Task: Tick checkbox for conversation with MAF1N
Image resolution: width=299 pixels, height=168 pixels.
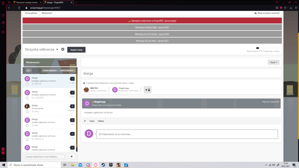Action: (27, 84)
